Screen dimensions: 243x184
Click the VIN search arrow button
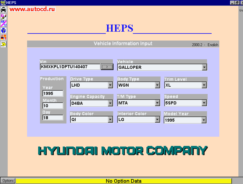point(107,67)
